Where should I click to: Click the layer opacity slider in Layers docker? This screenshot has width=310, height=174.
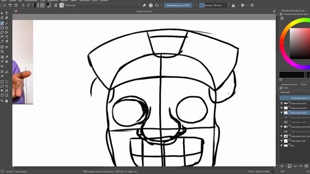[x=294, y=98]
